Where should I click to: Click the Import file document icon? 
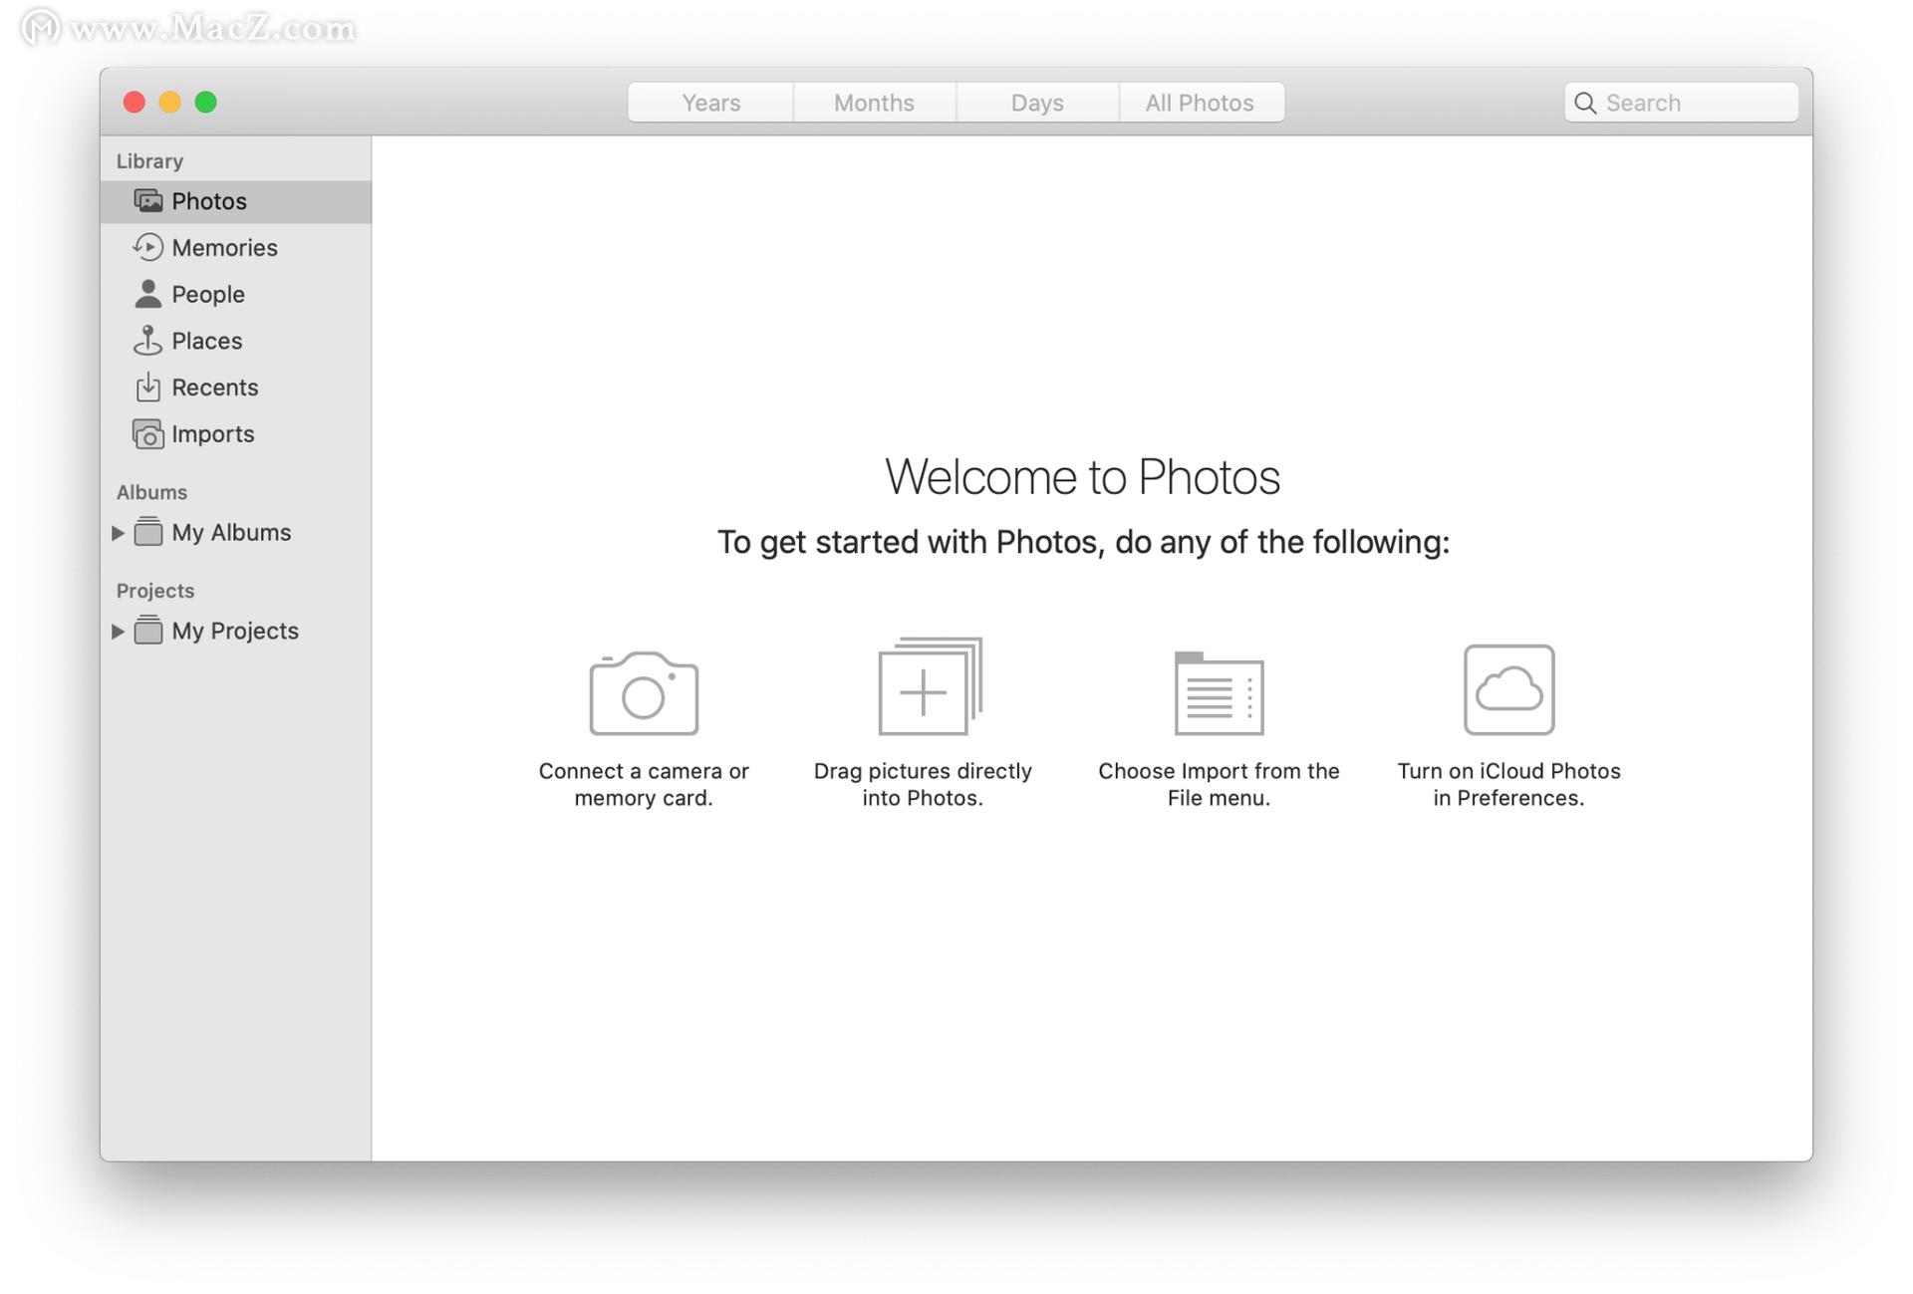tap(1219, 693)
